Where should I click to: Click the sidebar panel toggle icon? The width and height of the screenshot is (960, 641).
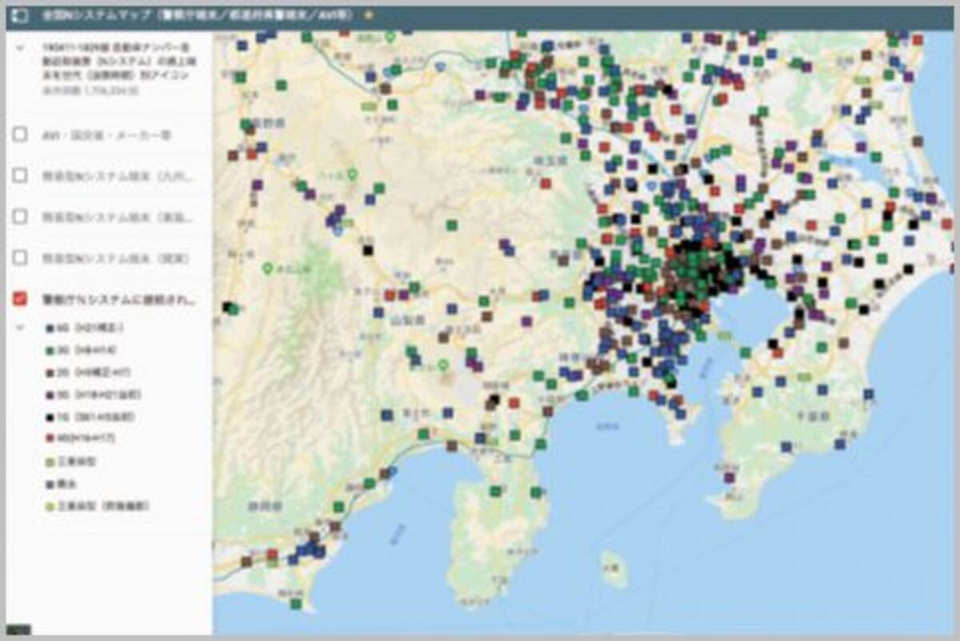(21, 15)
